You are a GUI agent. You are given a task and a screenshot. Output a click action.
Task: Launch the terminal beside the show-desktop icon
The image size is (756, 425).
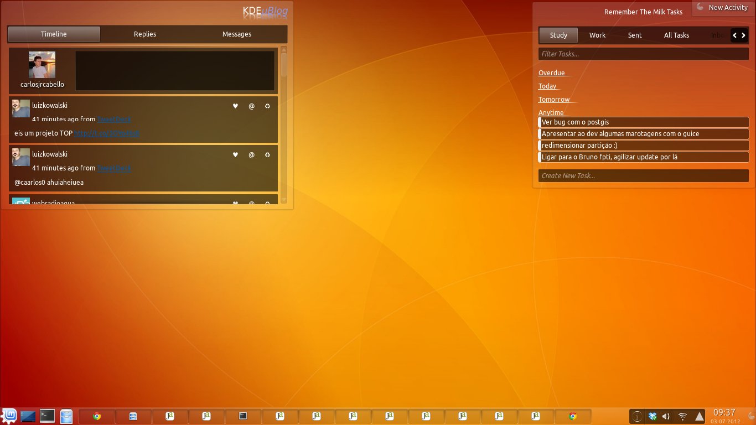click(x=48, y=416)
